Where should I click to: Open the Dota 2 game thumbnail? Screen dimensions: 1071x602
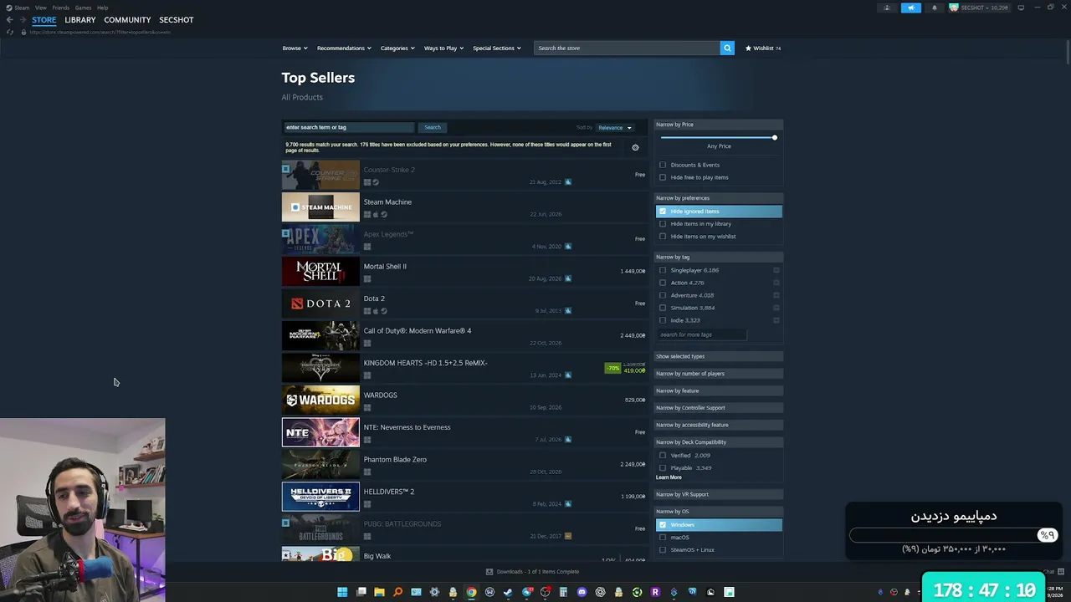320,304
